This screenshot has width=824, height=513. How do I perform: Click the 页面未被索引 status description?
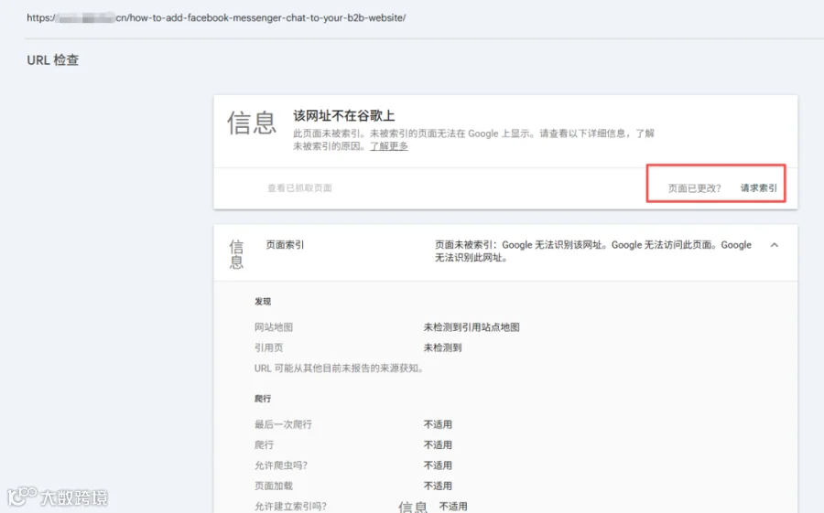(x=592, y=251)
